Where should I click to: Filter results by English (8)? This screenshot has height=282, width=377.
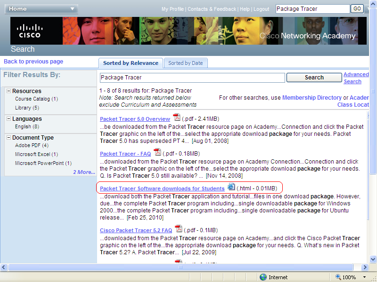point(27,126)
